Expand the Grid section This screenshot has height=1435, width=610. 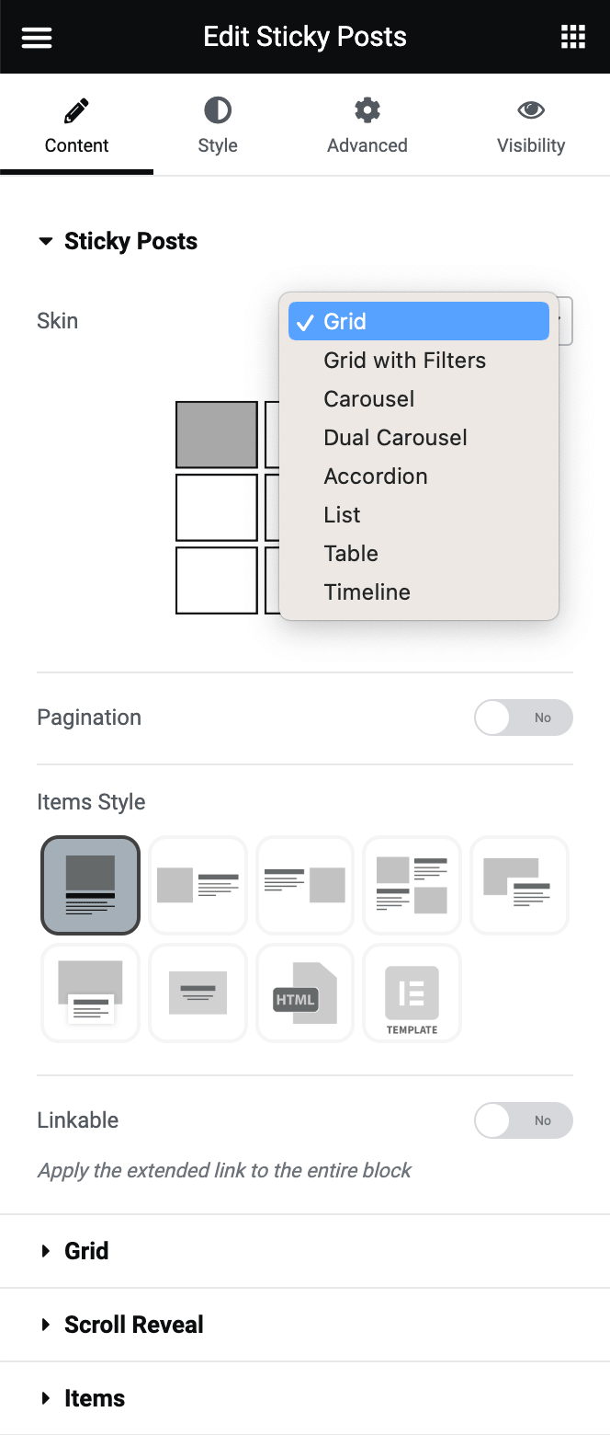point(86,1251)
